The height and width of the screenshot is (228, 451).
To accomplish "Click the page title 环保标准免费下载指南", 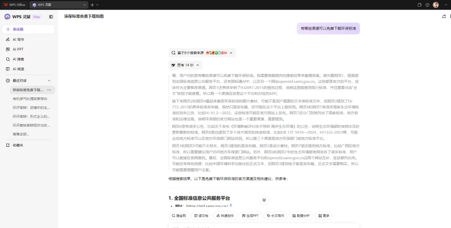I will point(84,16).
